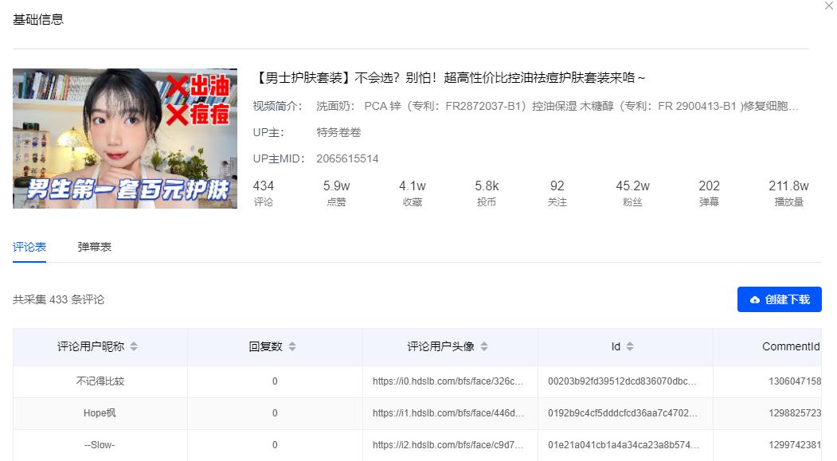Viewport: 837px width, 461px height.
Task: Sort by 评论用户昵称 column sort icon
Action: 134,347
